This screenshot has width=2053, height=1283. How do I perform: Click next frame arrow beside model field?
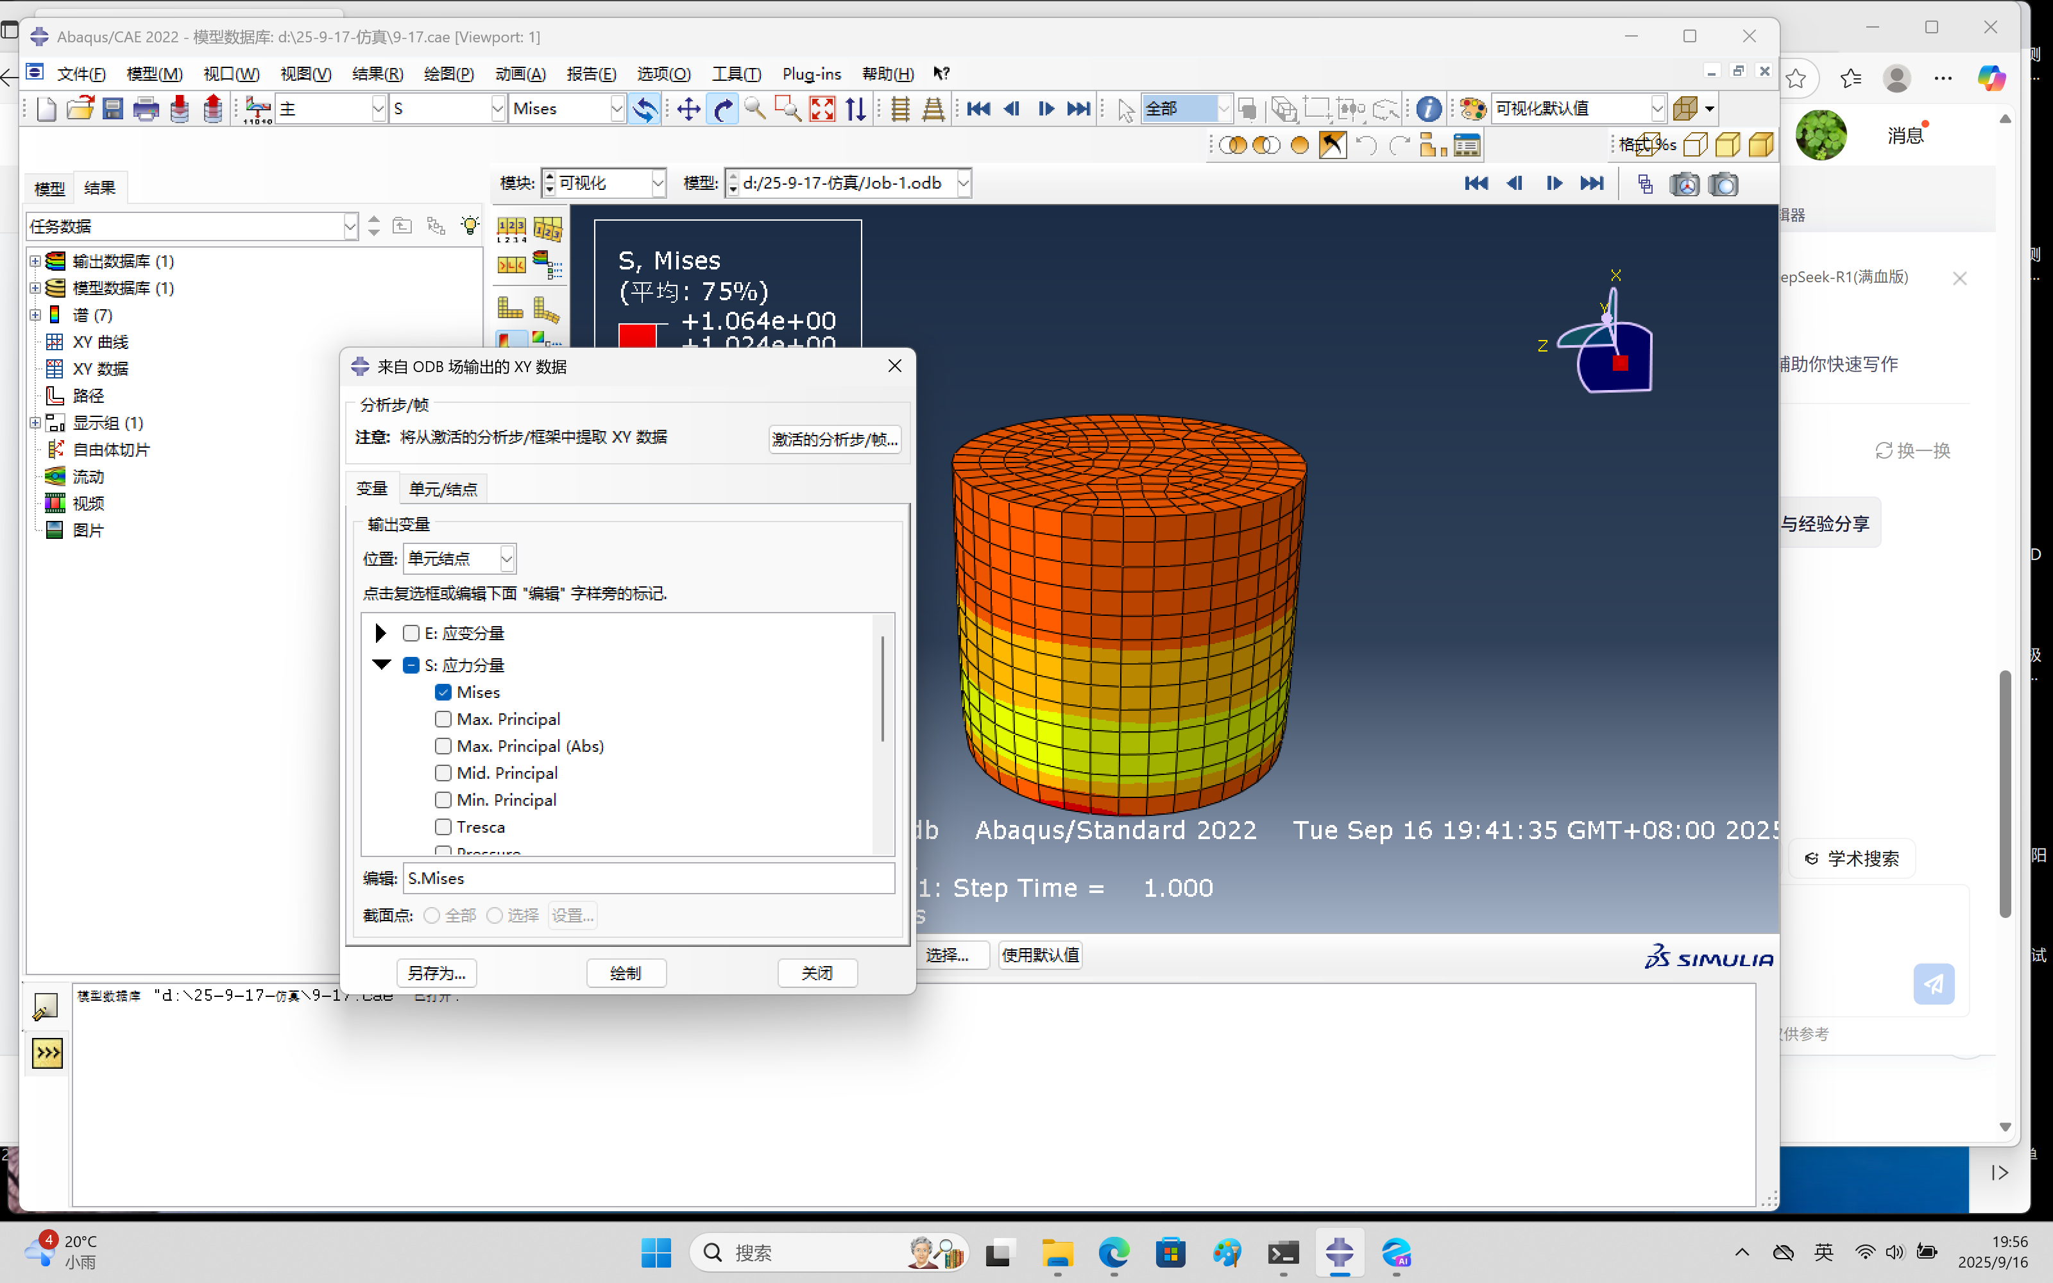tap(1554, 183)
